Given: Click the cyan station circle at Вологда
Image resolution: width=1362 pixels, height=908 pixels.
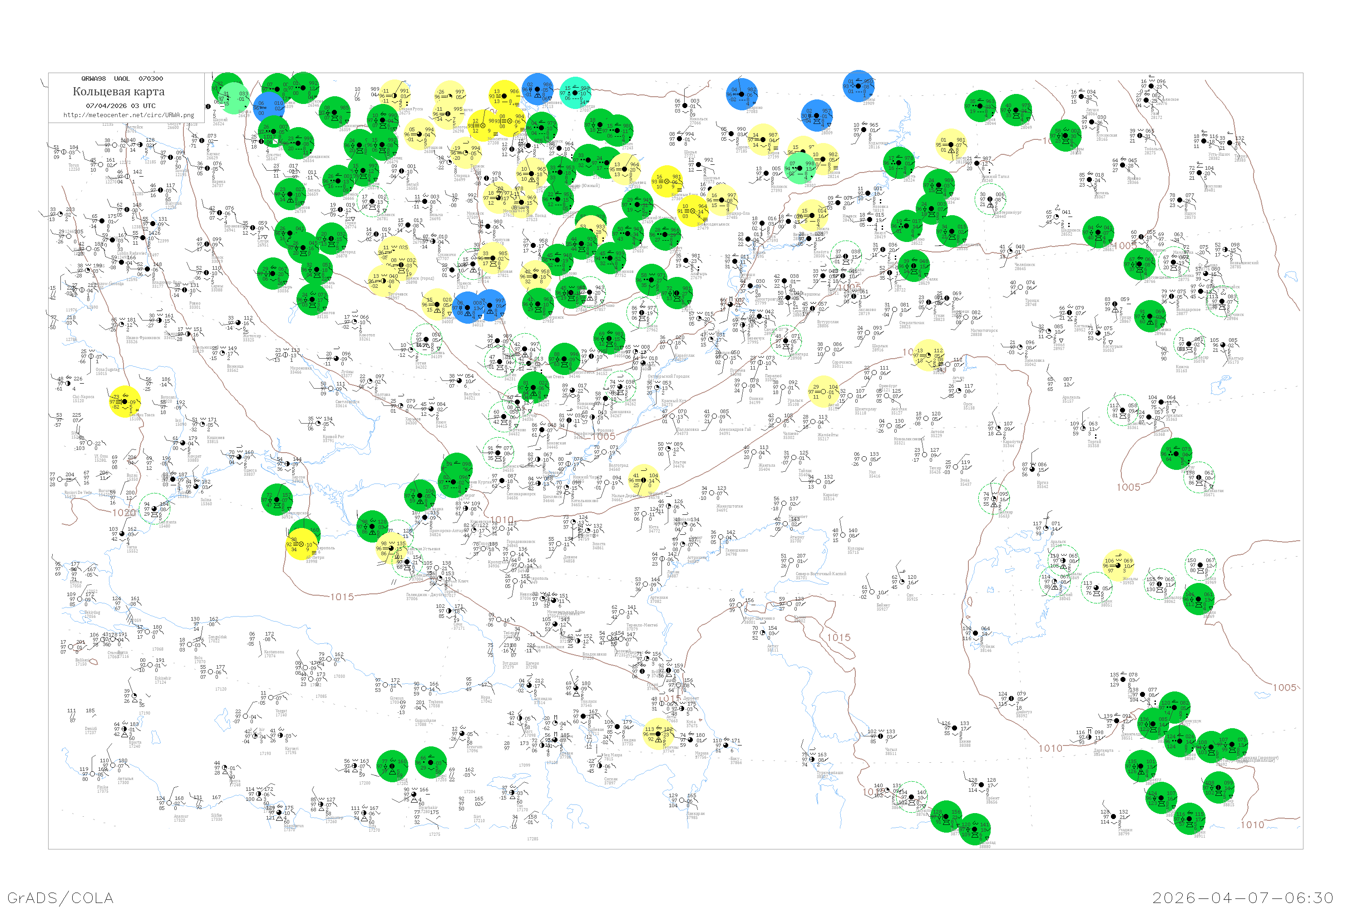Looking at the screenshot, I should [576, 93].
